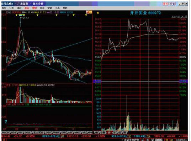Select the MACD indicator tab
Viewport: 191px width, 141px height.
point(6,132)
